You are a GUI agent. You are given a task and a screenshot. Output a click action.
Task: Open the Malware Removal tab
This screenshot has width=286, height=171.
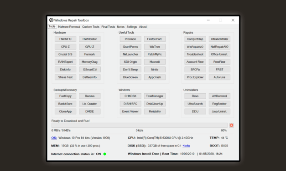[x=69, y=27]
